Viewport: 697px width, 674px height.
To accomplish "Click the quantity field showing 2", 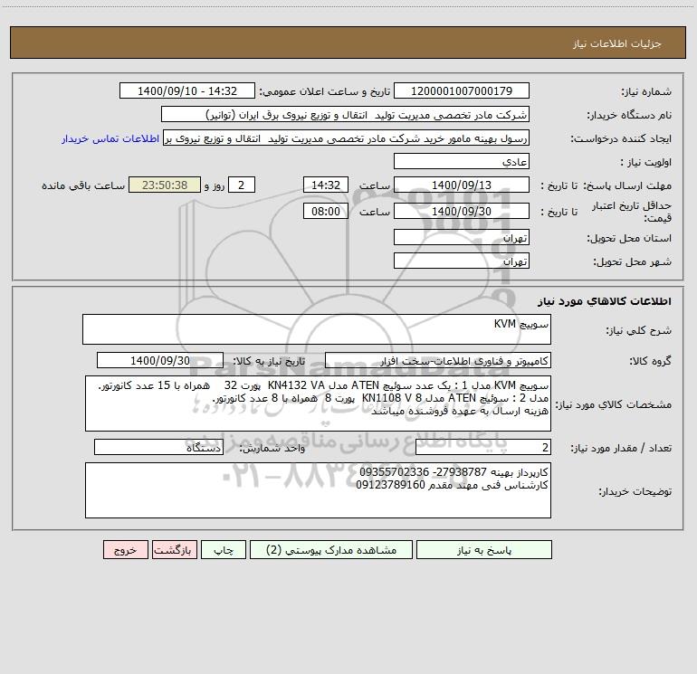I will [483, 448].
